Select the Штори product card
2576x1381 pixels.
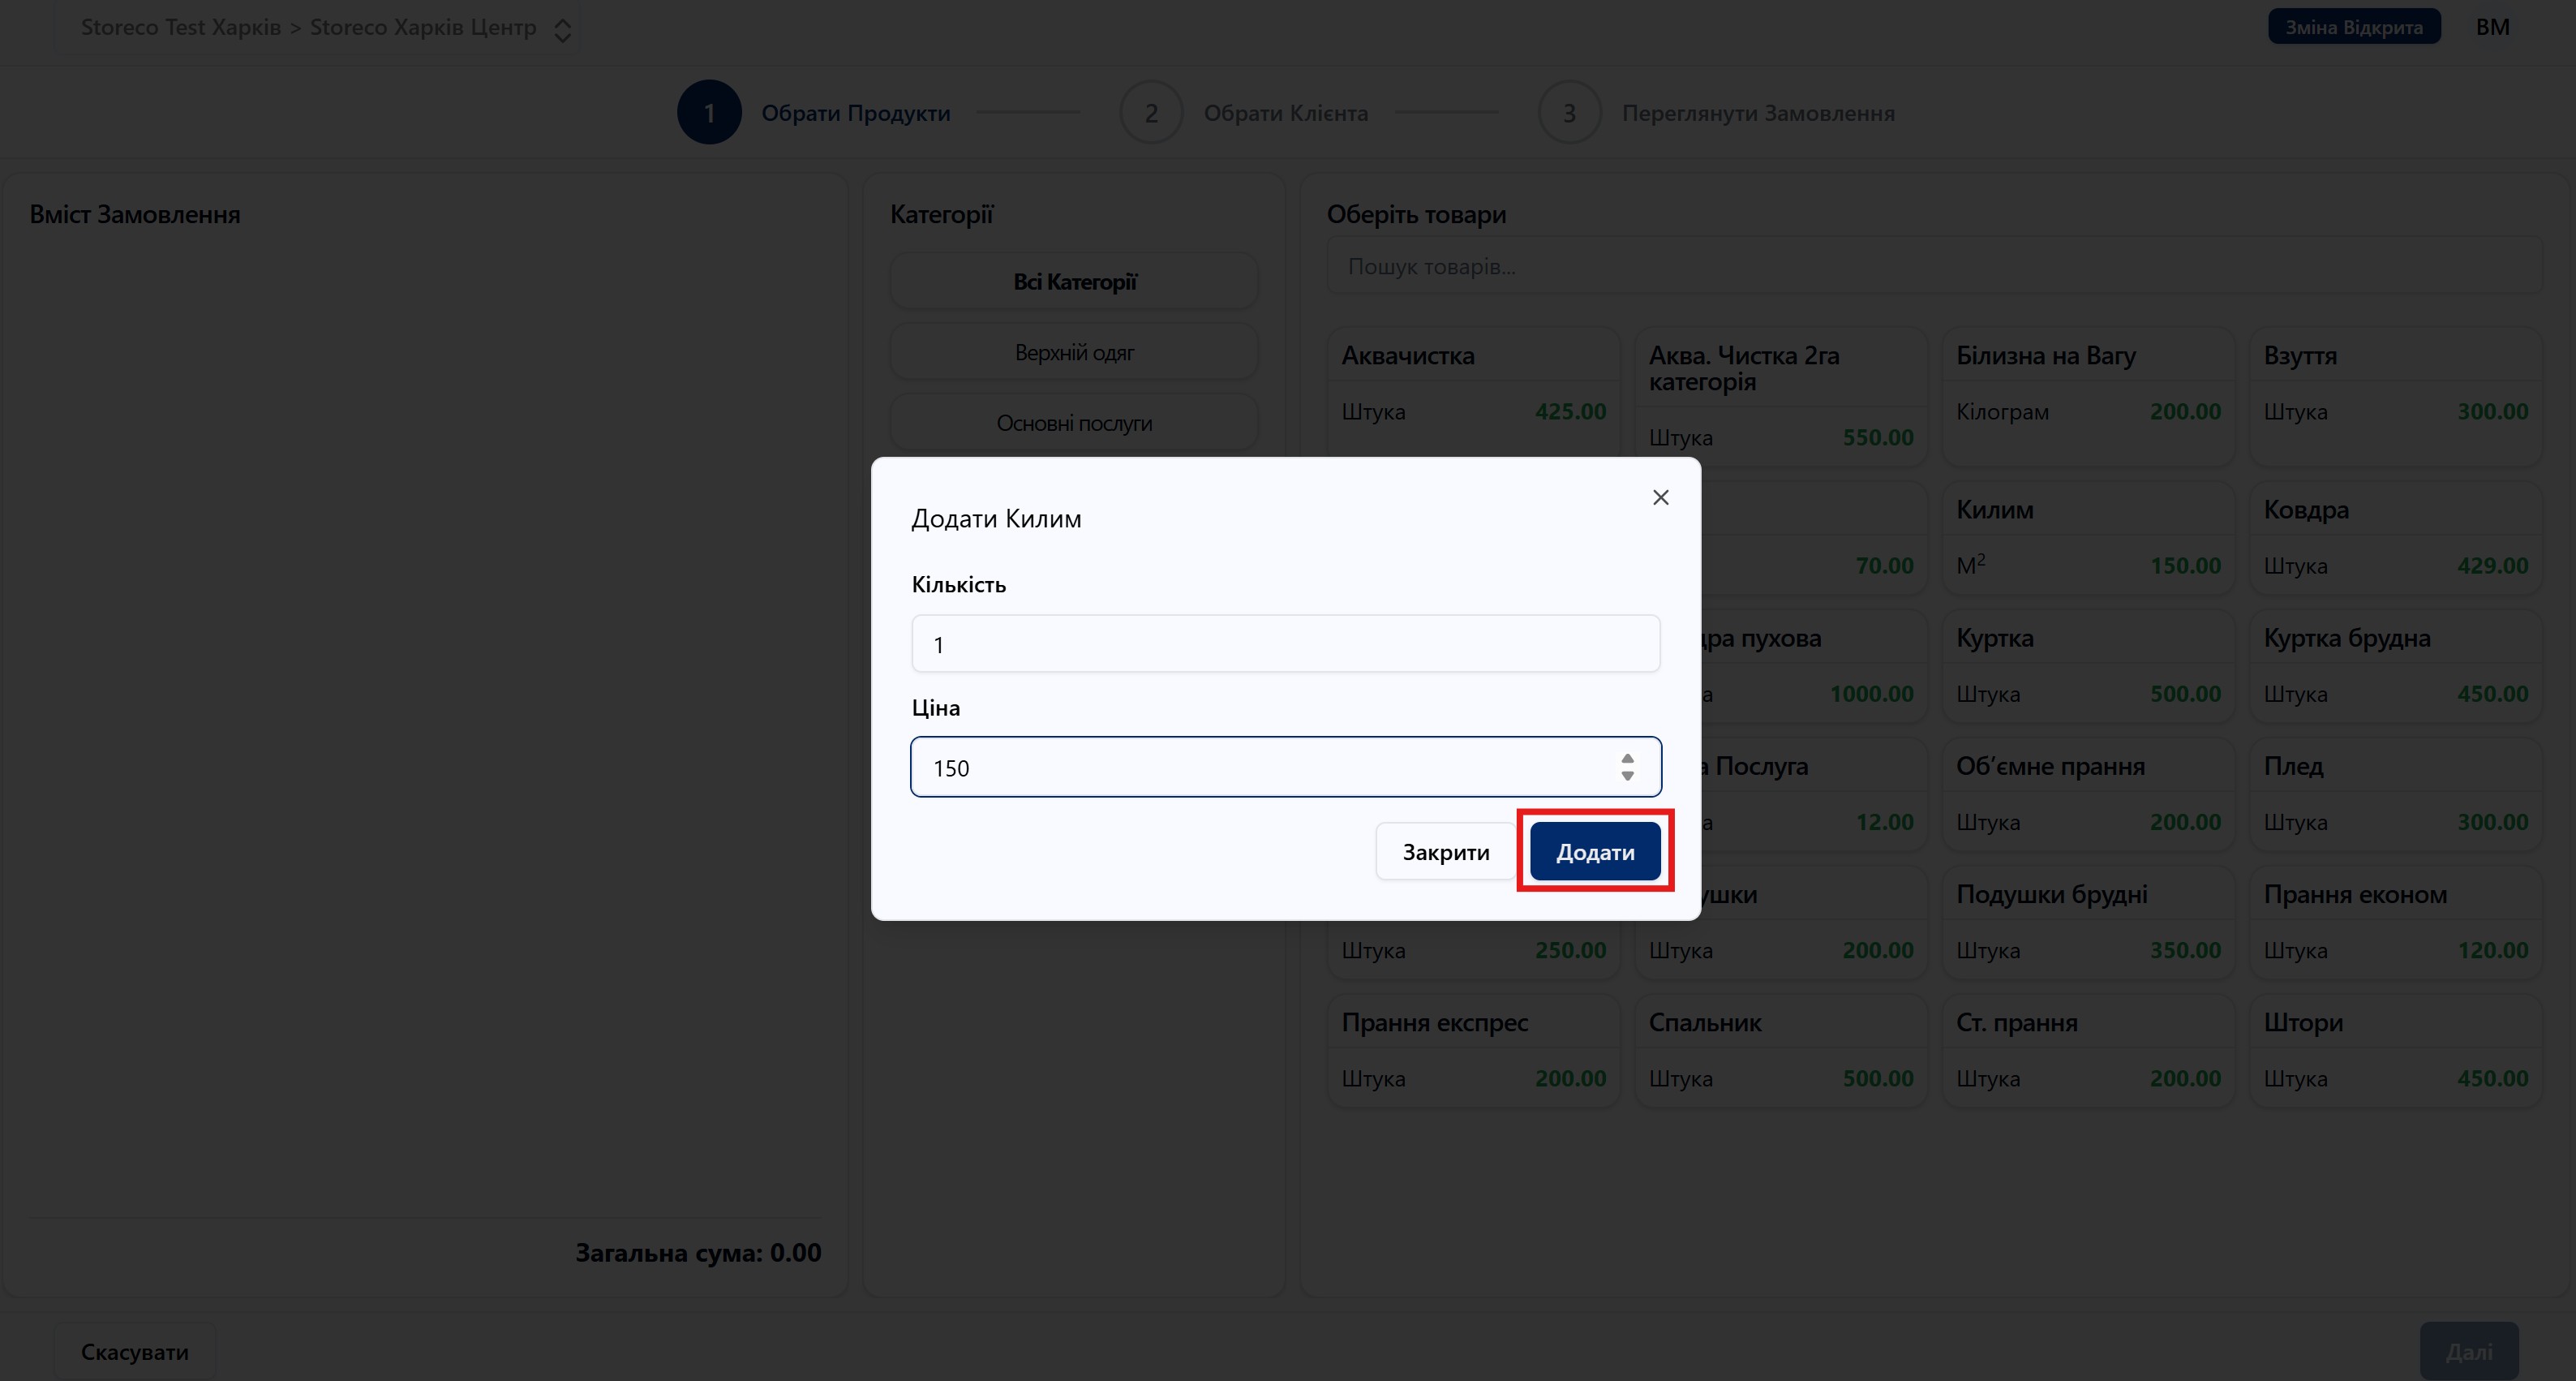2394,1050
